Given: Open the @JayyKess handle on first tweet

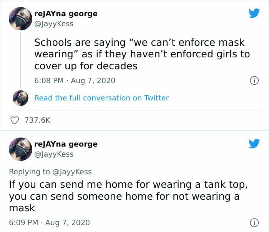Looking at the screenshot, I should click(53, 24).
